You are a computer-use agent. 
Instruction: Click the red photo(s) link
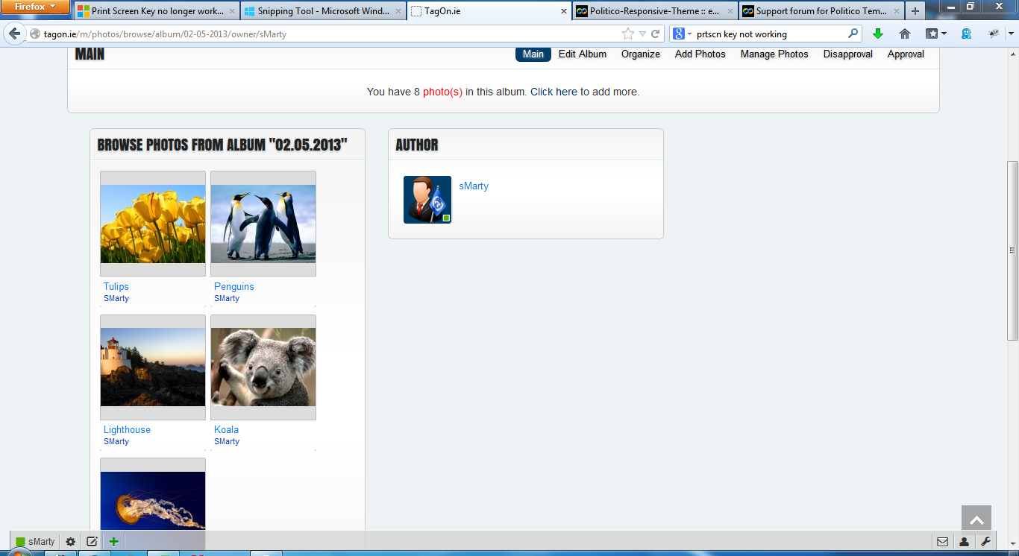tap(442, 92)
